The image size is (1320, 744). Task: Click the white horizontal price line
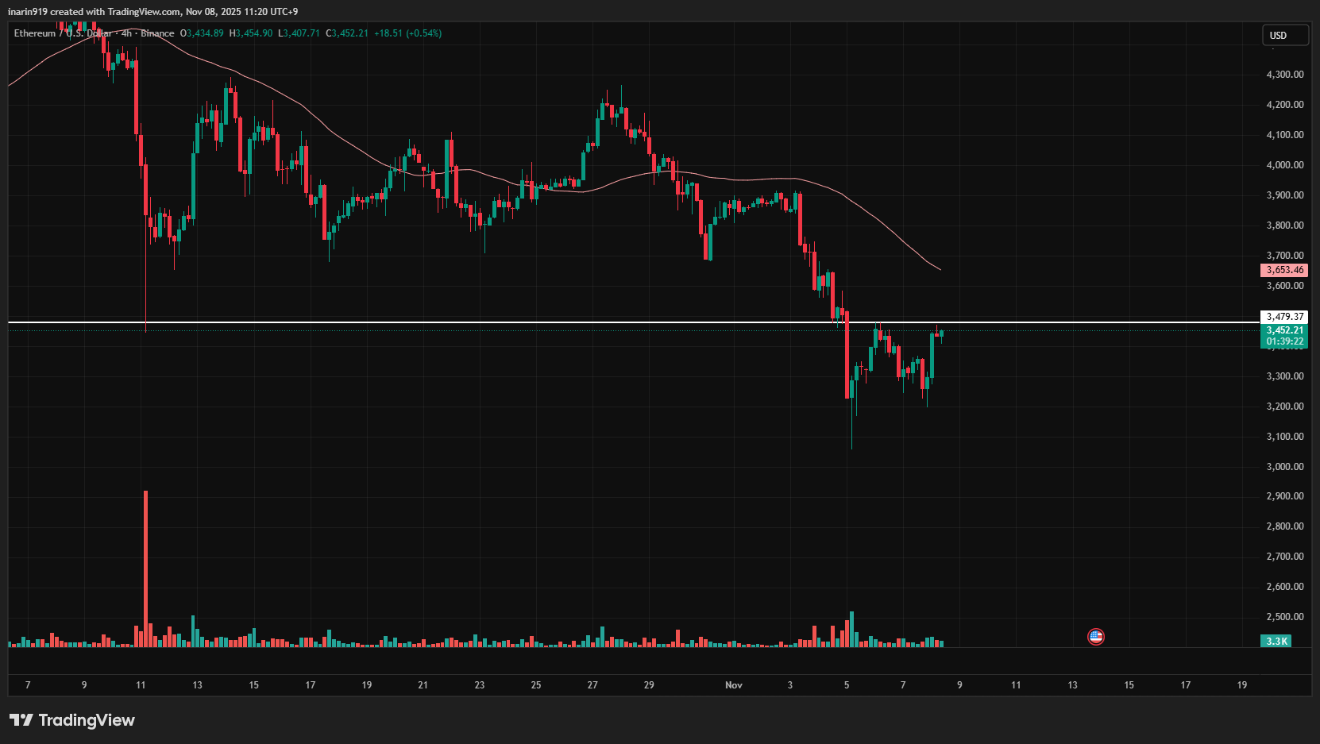[477, 322]
